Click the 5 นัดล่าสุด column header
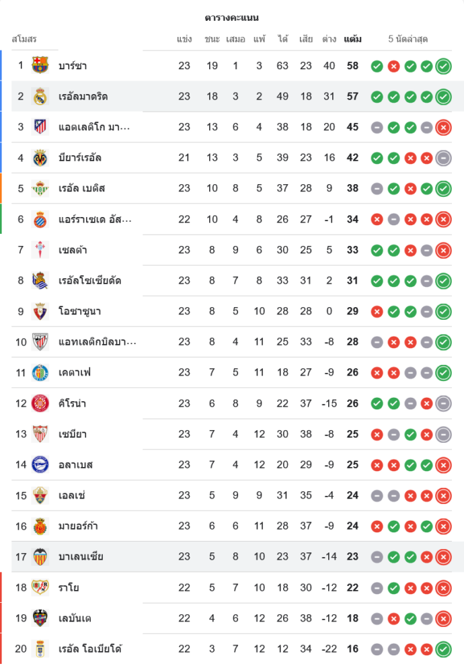The width and height of the screenshot is (464, 672). [x=408, y=39]
